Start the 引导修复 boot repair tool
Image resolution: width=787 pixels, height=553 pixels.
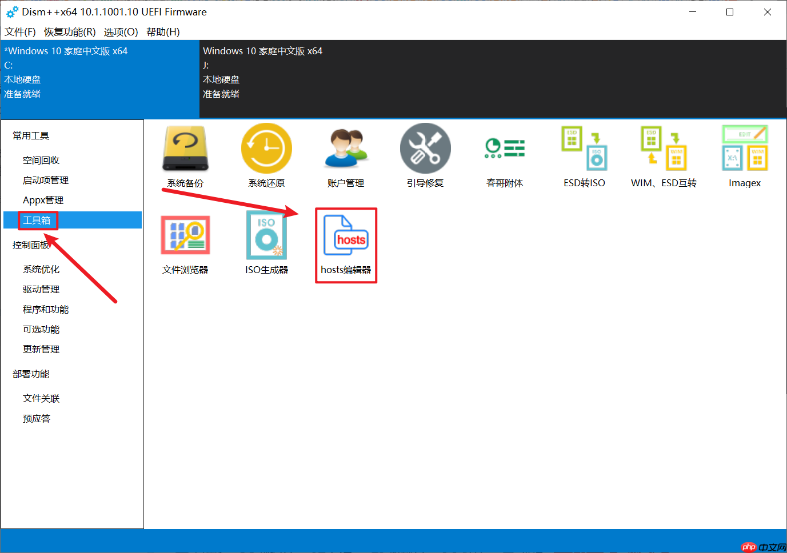click(425, 157)
